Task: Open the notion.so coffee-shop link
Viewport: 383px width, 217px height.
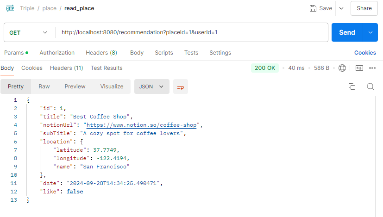Action: pyautogui.click(x=141, y=125)
